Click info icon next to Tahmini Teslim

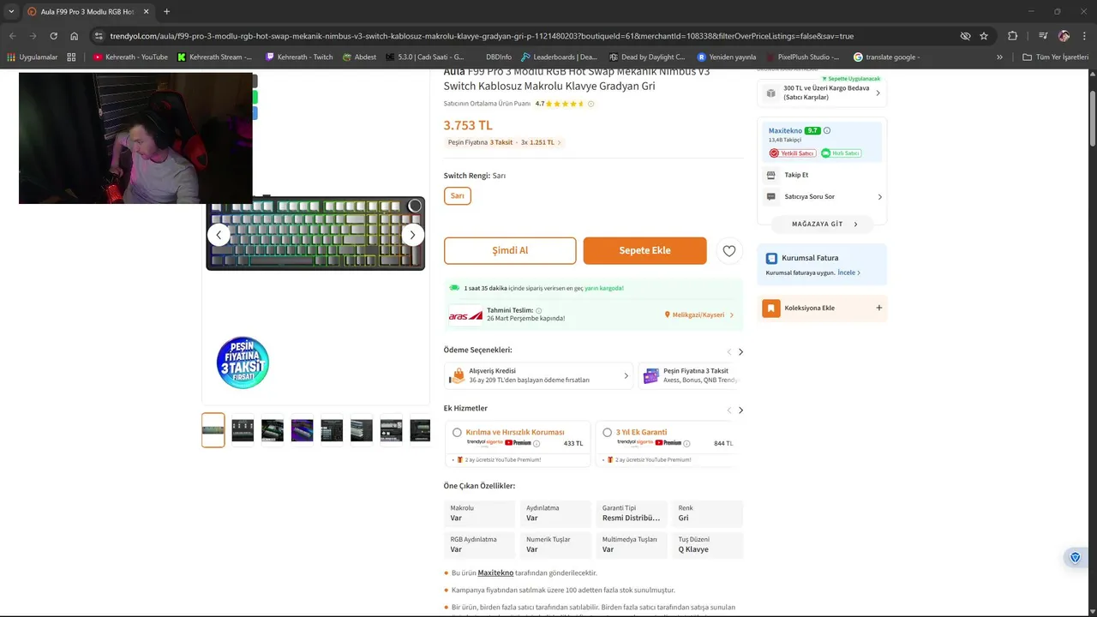538,310
